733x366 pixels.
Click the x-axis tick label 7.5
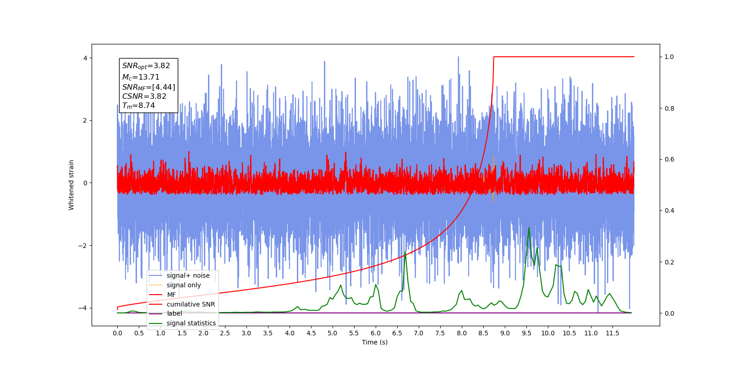tap(440, 333)
